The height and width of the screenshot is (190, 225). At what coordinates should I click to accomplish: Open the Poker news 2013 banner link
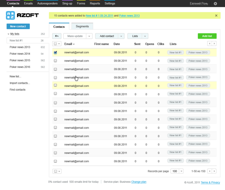(129, 16)
